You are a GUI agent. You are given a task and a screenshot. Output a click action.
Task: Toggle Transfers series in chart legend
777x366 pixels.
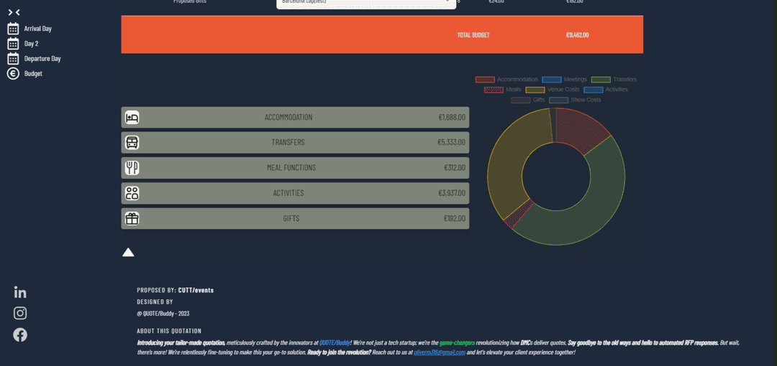tap(614, 80)
